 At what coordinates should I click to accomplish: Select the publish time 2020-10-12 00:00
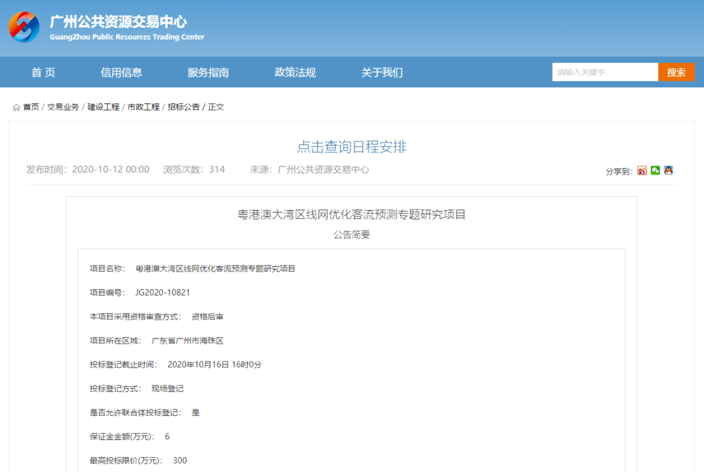tap(110, 169)
